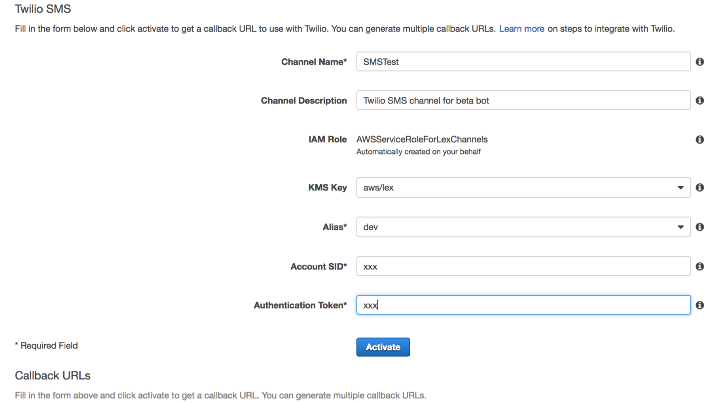Show info tooltip for Channel Name

coord(700,62)
